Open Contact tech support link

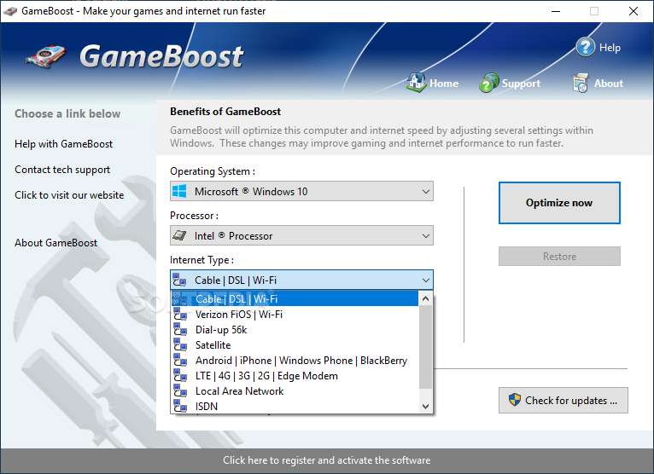tap(62, 170)
